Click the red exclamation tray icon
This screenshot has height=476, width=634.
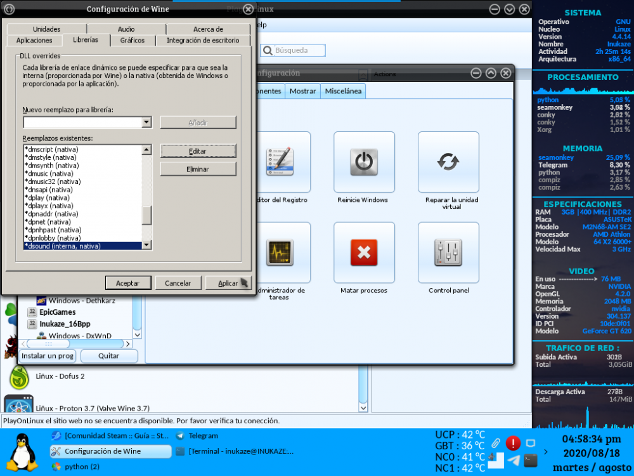coord(513,443)
